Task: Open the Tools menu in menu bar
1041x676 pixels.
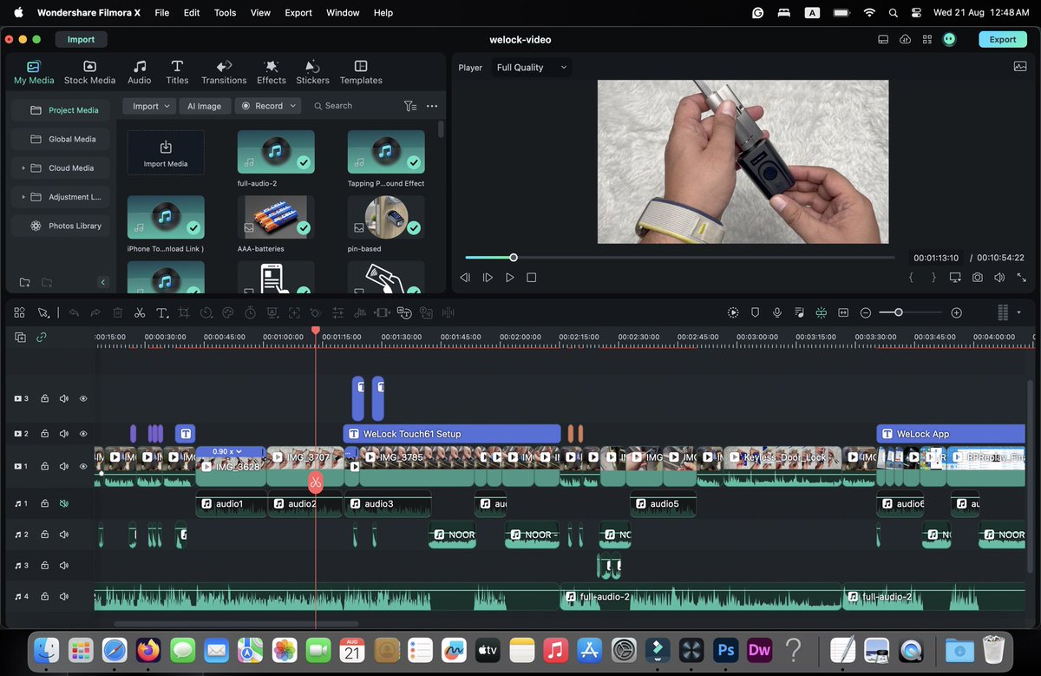Action: [x=225, y=13]
